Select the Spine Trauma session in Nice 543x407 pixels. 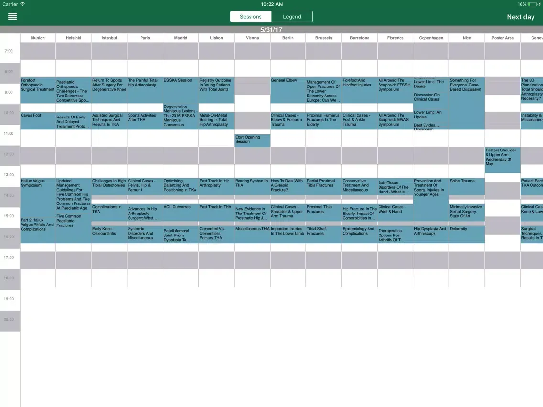tap(467, 186)
